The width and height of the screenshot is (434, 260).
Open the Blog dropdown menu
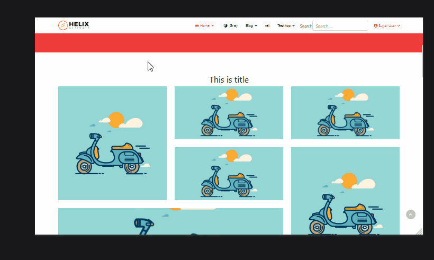tap(251, 25)
